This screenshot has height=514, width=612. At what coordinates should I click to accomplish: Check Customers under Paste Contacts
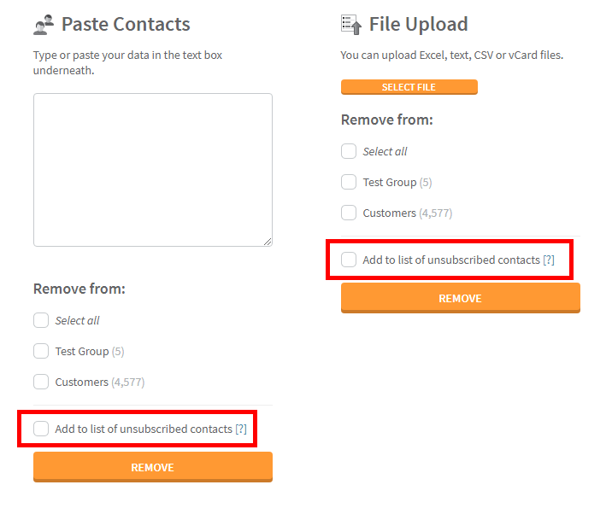coord(41,382)
